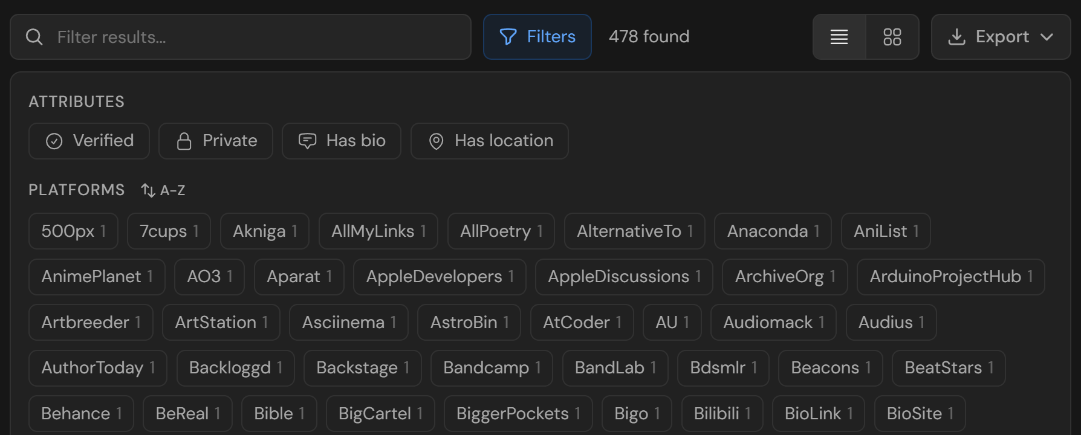Open the Export dropdown menu
The width and height of the screenshot is (1081, 435).
[1001, 37]
